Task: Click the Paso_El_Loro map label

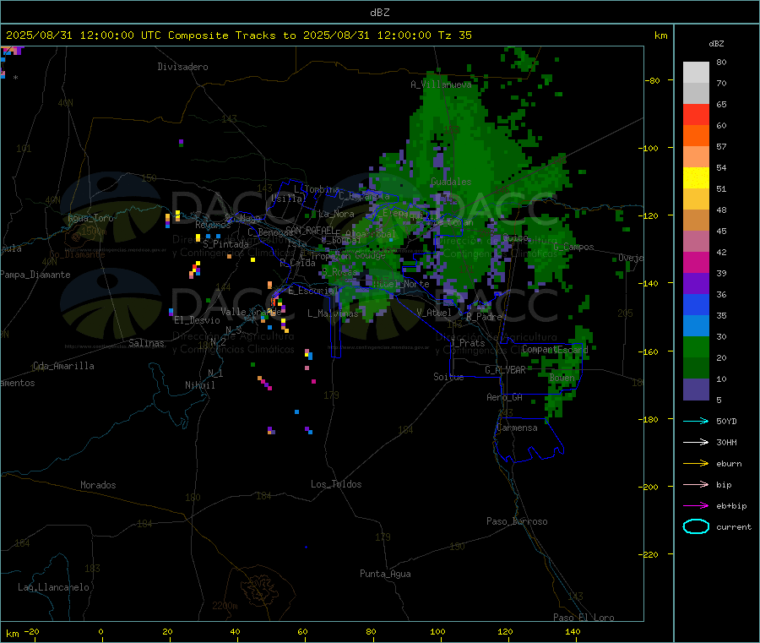Action: click(x=584, y=618)
